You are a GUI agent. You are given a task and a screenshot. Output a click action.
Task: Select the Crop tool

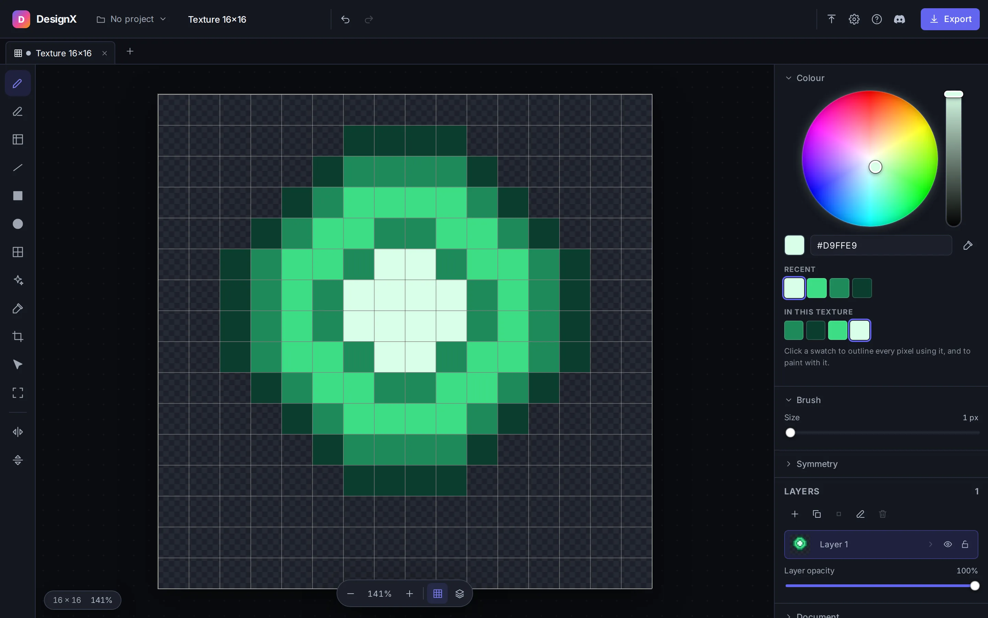[x=17, y=336]
